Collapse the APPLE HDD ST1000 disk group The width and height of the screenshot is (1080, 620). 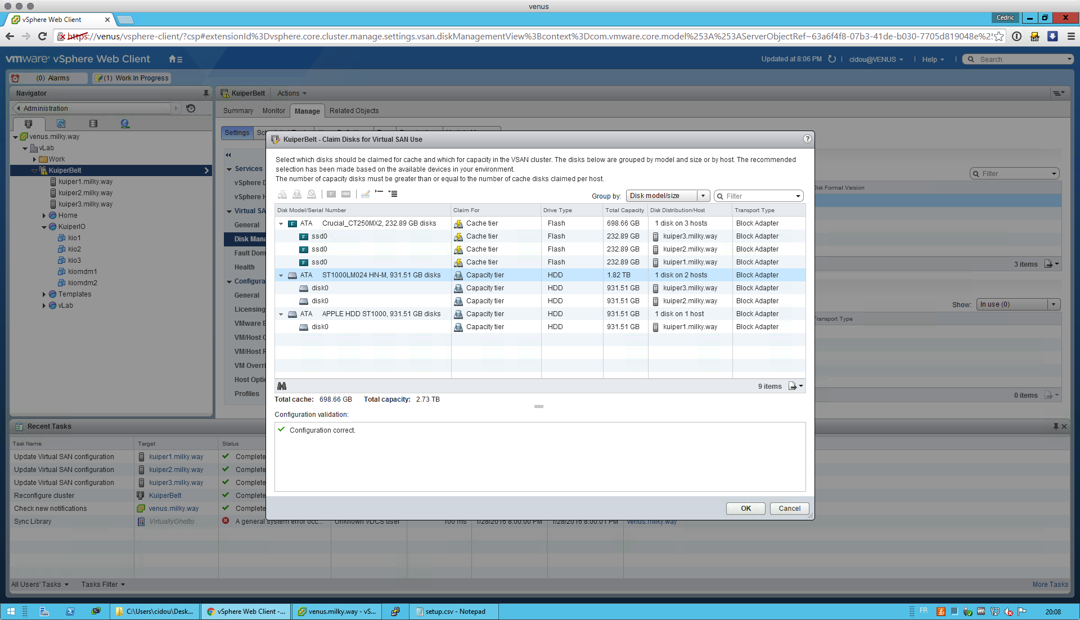(x=281, y=315)
